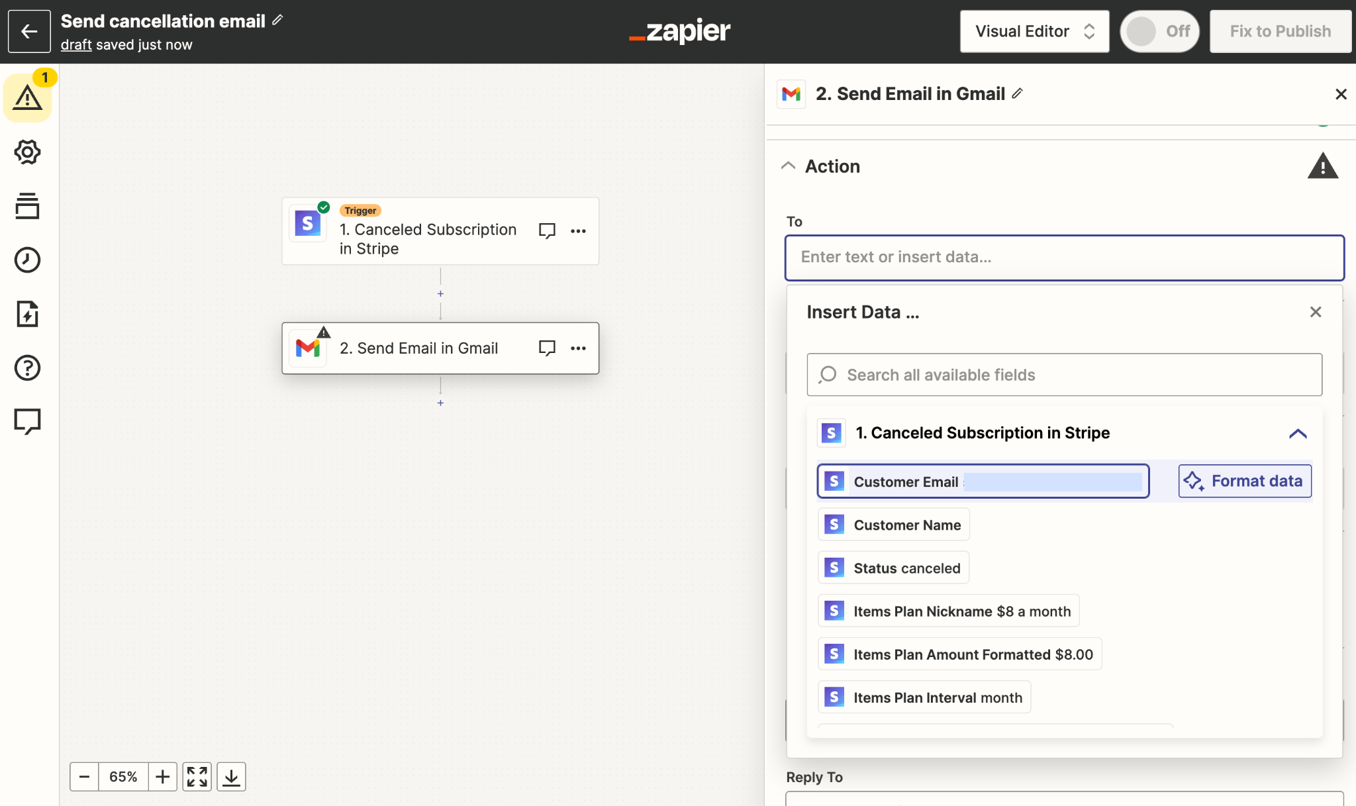
Task: Click the Zapier logo
Action: click(679, 30)
